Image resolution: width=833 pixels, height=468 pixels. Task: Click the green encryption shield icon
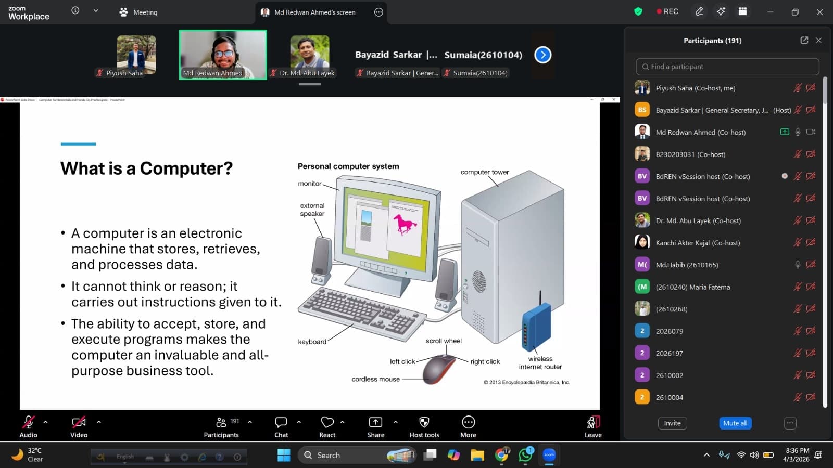click(x=638, y=11)
